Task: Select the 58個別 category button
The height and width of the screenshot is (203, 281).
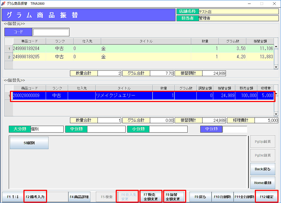Action: [x=29, y=143]
